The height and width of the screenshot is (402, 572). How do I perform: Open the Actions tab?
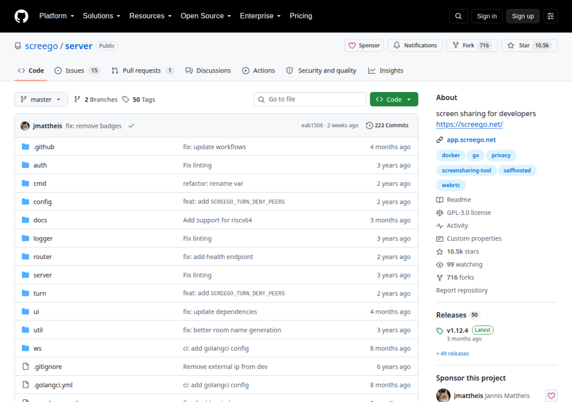tap(259, 70)
